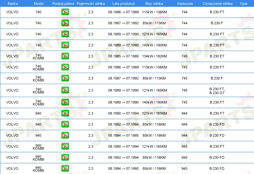Click petrol icon for 740 KOMBI 140kW/190KM row
Screen dimensions: 254x174
pyautogui.click(x=65, y=102)
